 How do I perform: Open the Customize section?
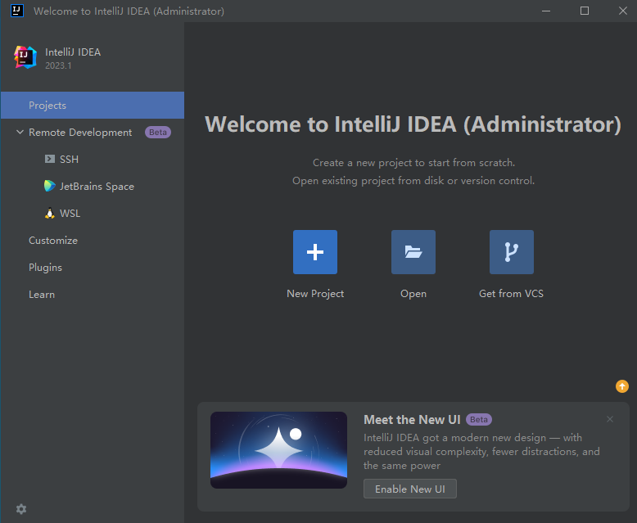click(x=93, y=241)
